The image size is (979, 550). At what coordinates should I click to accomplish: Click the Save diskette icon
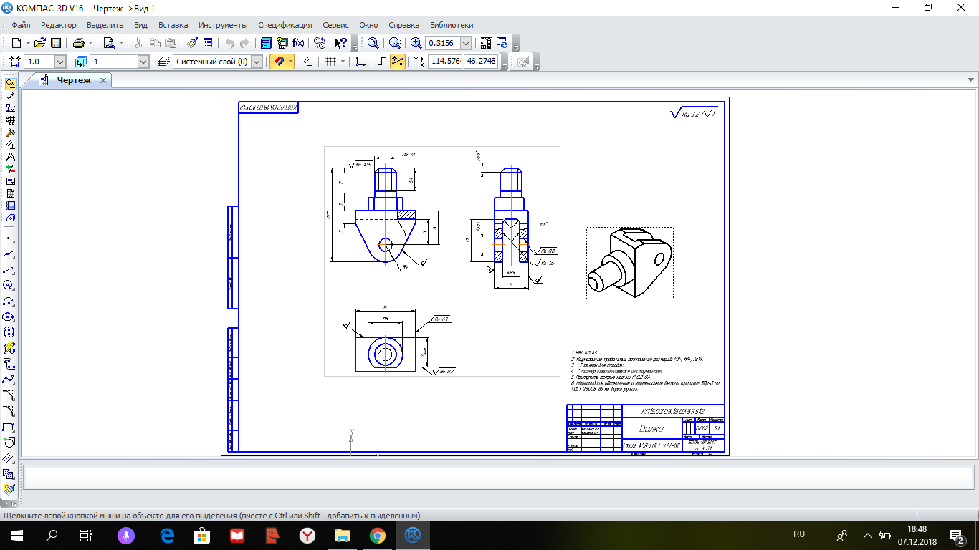pyautogui.click(x=56, y=43)
